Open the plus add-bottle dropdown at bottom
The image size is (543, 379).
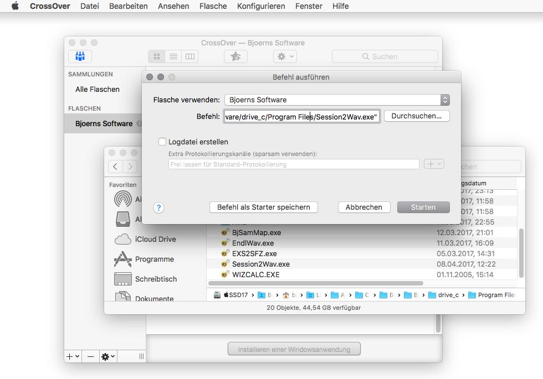(x=73, y=356)
